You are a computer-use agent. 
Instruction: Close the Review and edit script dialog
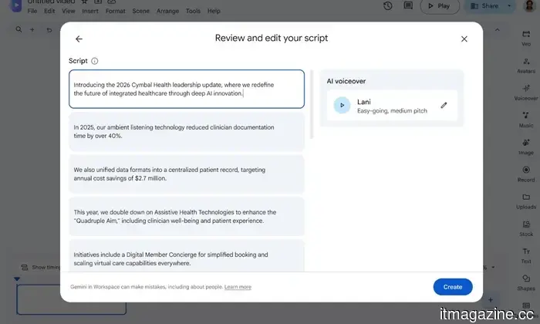point(464,39)
